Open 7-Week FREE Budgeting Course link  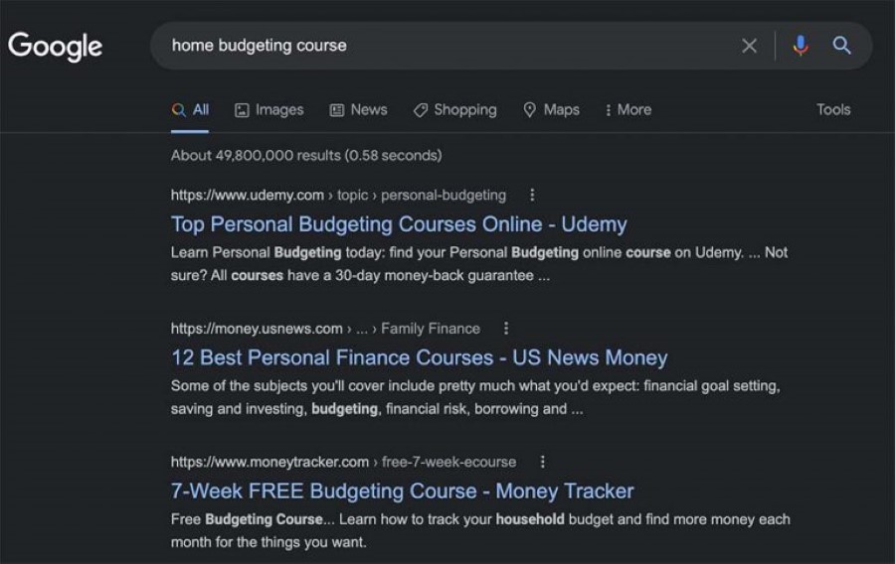pyautogui.click(x=403, y=492)
